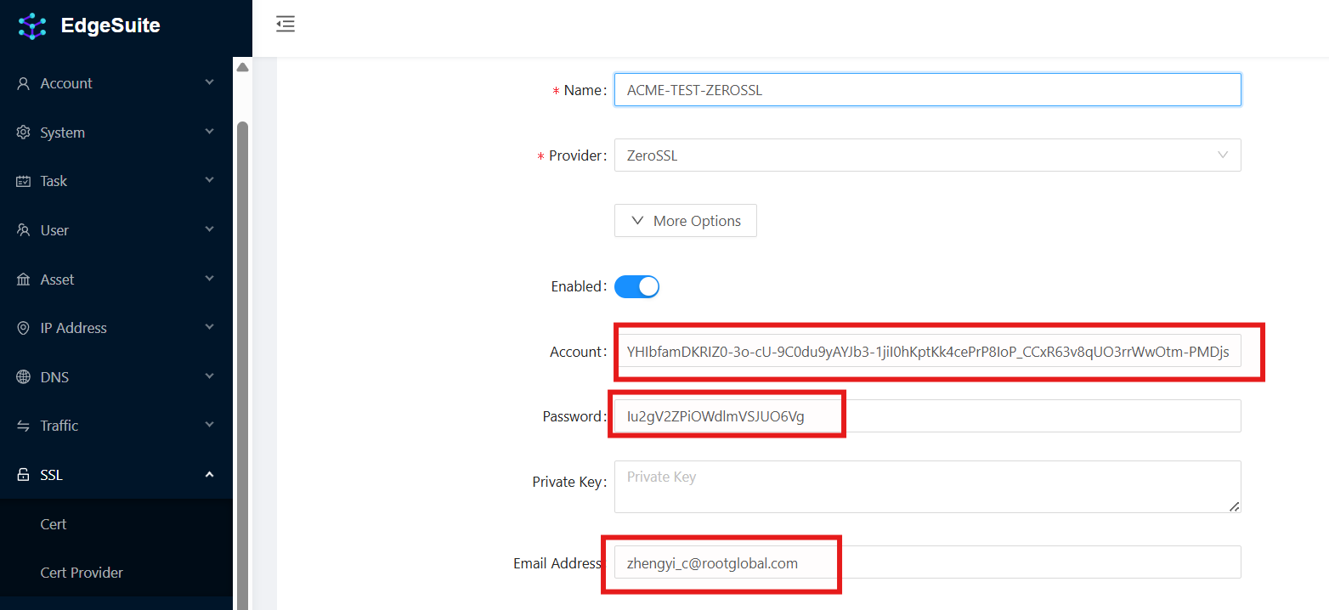
Task: Click the EdgeSuite logo icon
Action: [x=32, y=26]
